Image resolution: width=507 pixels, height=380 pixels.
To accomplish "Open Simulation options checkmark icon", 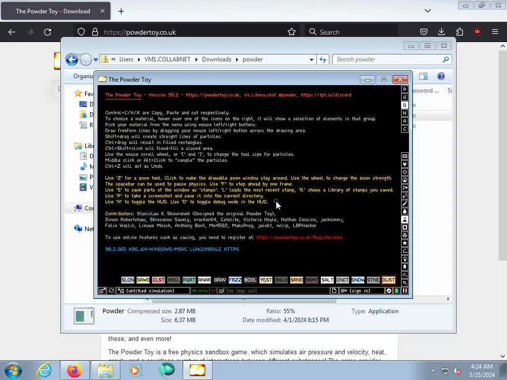I will click(389, 291).
